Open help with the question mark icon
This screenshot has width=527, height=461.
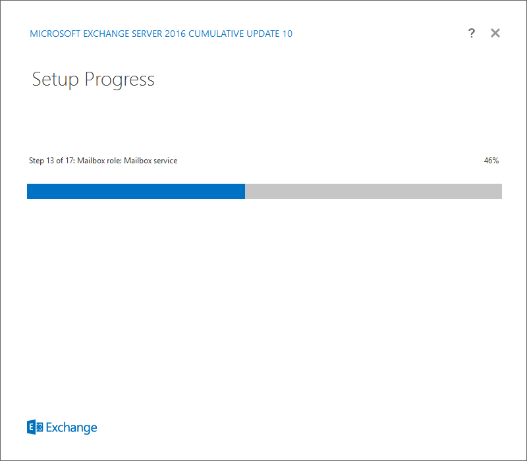coord(472,33)
